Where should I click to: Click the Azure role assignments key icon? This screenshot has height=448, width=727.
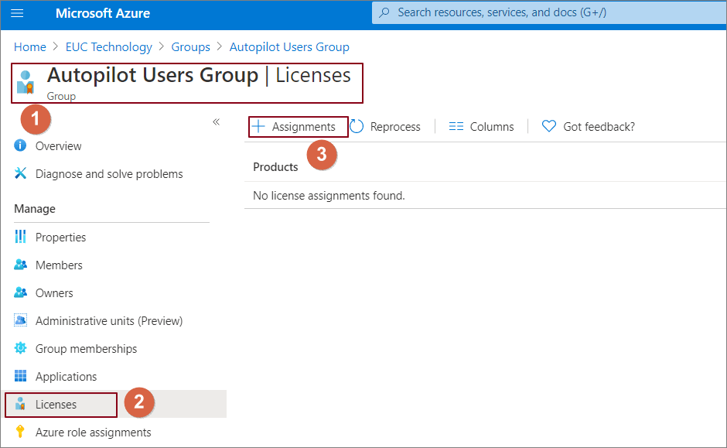tap(20, 432)
